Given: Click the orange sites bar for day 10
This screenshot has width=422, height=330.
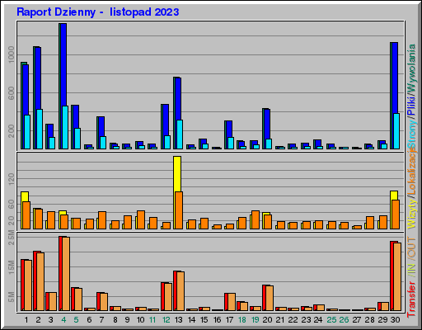Looking at the screenshot, I should [141, 219].
